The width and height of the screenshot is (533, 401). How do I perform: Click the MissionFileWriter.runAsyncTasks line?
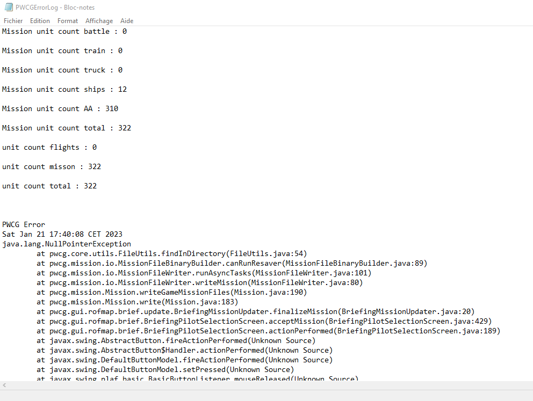point(204,273)
